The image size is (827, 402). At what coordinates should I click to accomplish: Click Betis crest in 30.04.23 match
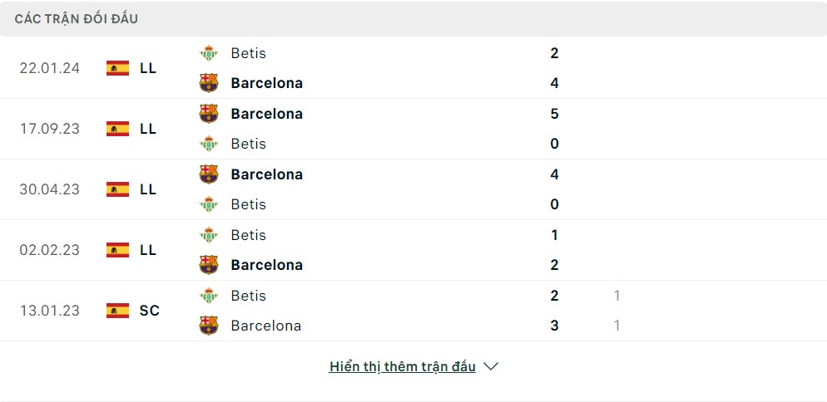point(208,204)
